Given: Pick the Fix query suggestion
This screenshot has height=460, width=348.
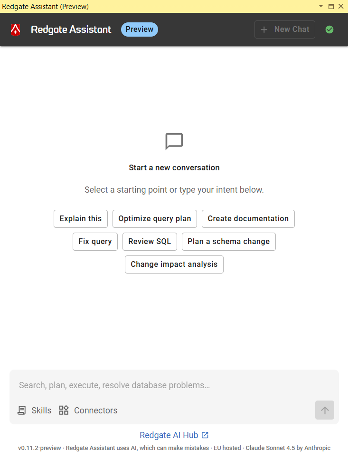Looking at the screenshot, I should (x=95, y=242).
